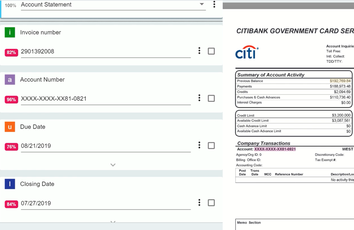Click the Memo Section label
This screenshot has width=354, height=230.
click(249, 223)
